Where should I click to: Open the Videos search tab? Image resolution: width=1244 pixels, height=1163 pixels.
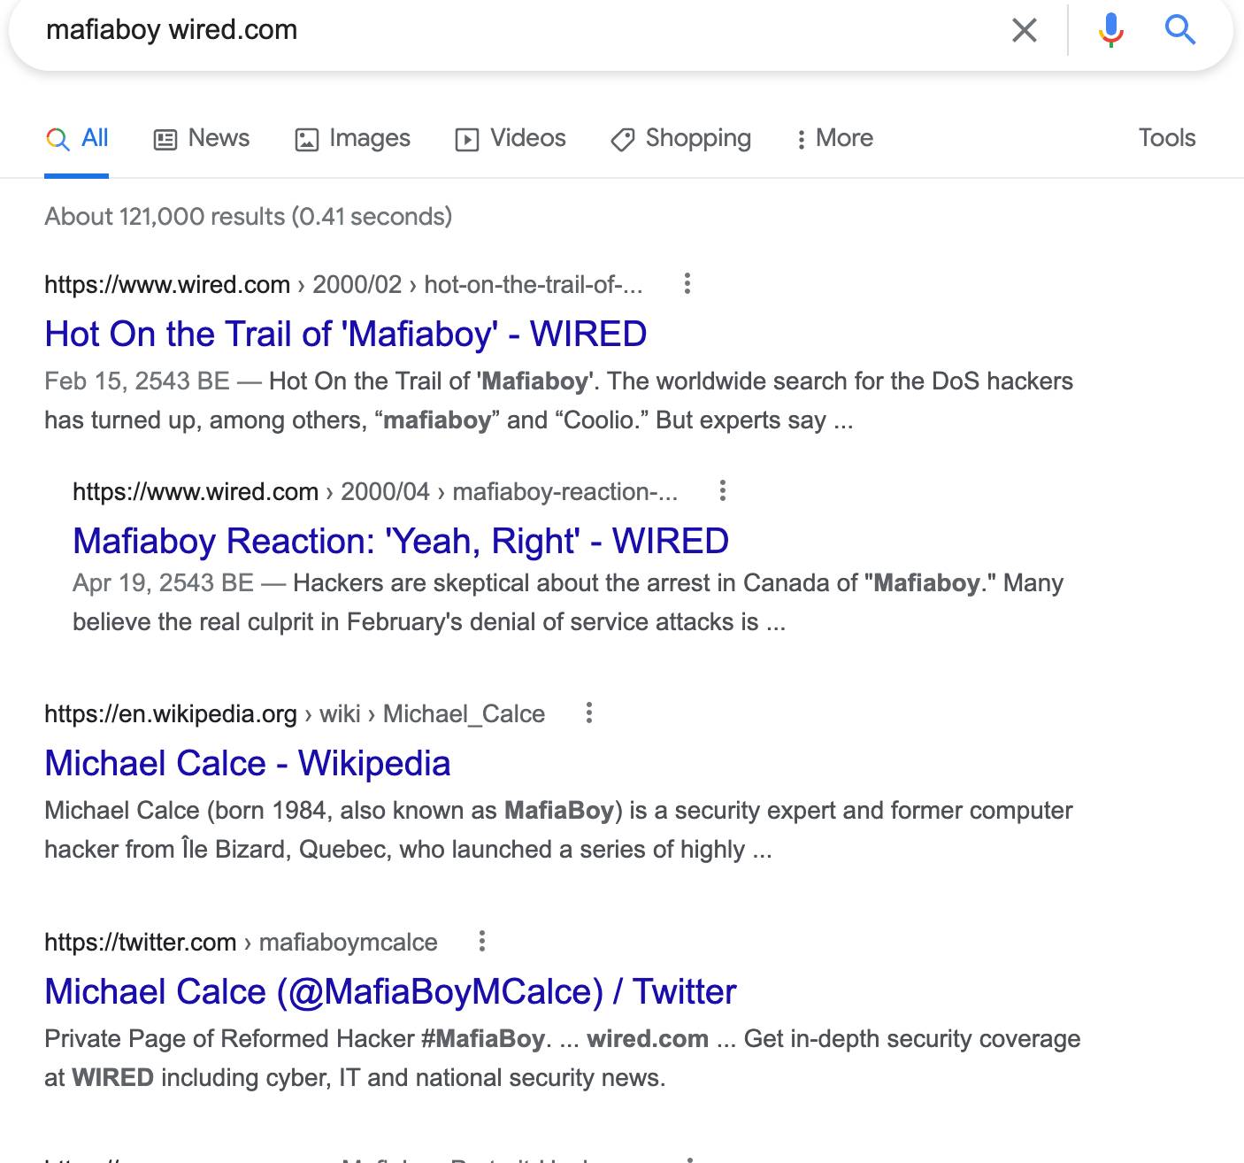(x=511, y=139)
